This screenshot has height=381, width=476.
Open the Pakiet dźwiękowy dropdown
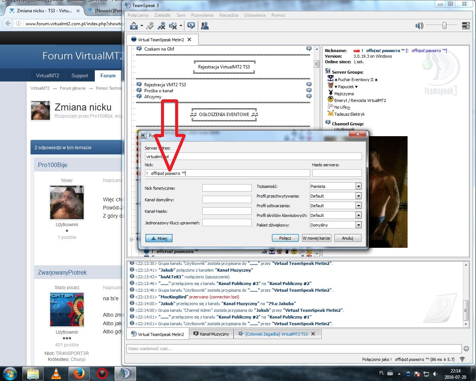click(x=335, y=225)
